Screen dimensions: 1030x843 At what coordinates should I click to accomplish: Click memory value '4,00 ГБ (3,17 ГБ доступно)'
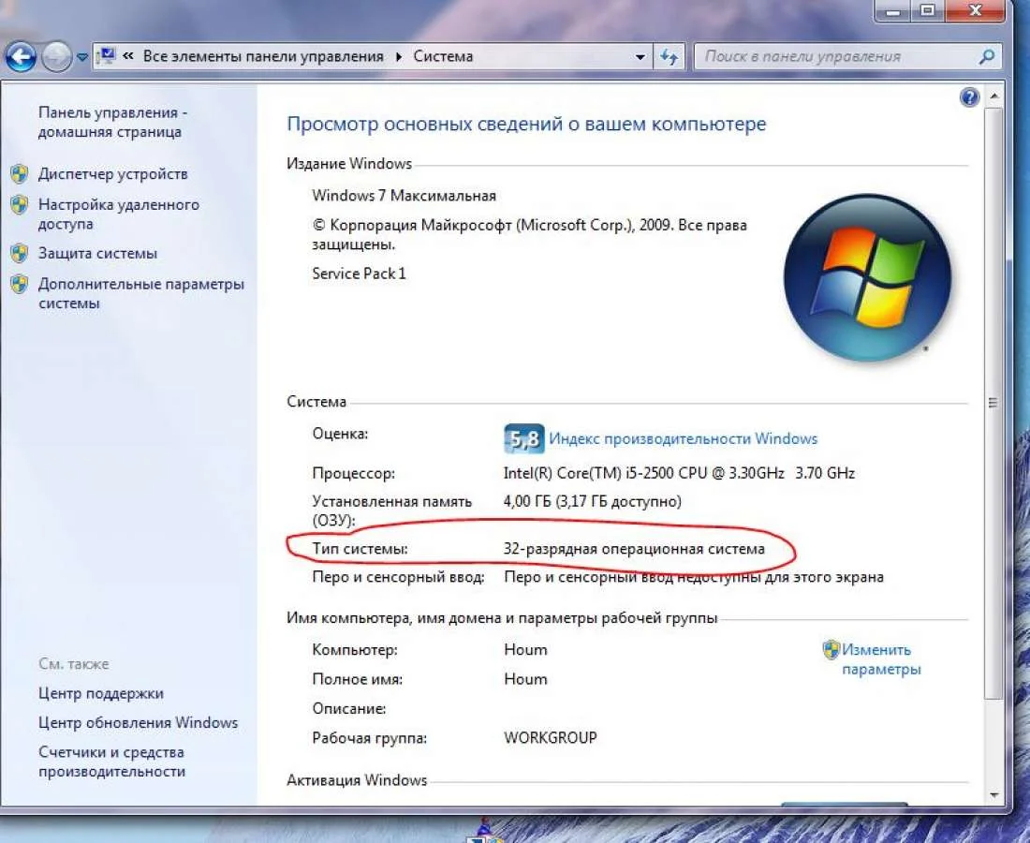[593, 502]
